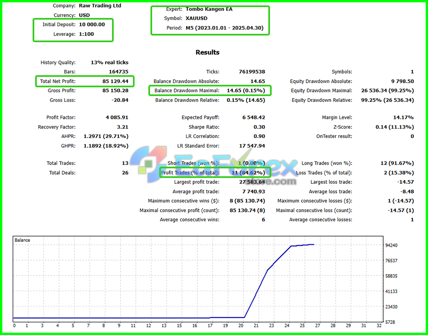The width and height of the screenshot is (428, 335).
Task: Select the gross loss value -20.84
Action: tap(120, 100)
